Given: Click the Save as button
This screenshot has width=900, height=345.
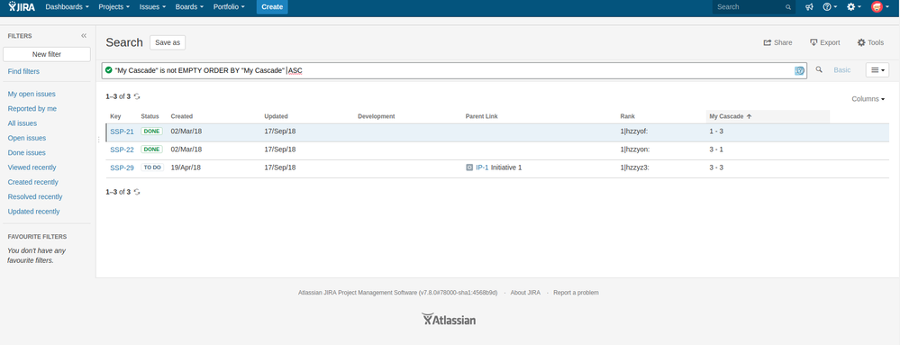Looking at the screenshot, I should [x=168, y=42].
